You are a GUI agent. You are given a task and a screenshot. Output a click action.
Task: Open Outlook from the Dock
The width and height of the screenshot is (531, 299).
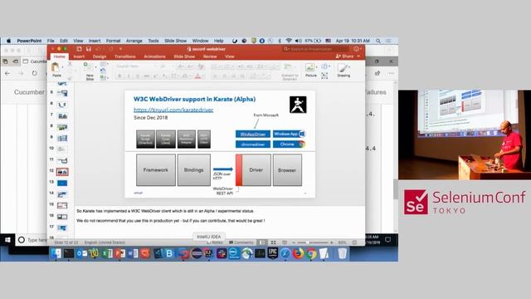coord(81,253)
